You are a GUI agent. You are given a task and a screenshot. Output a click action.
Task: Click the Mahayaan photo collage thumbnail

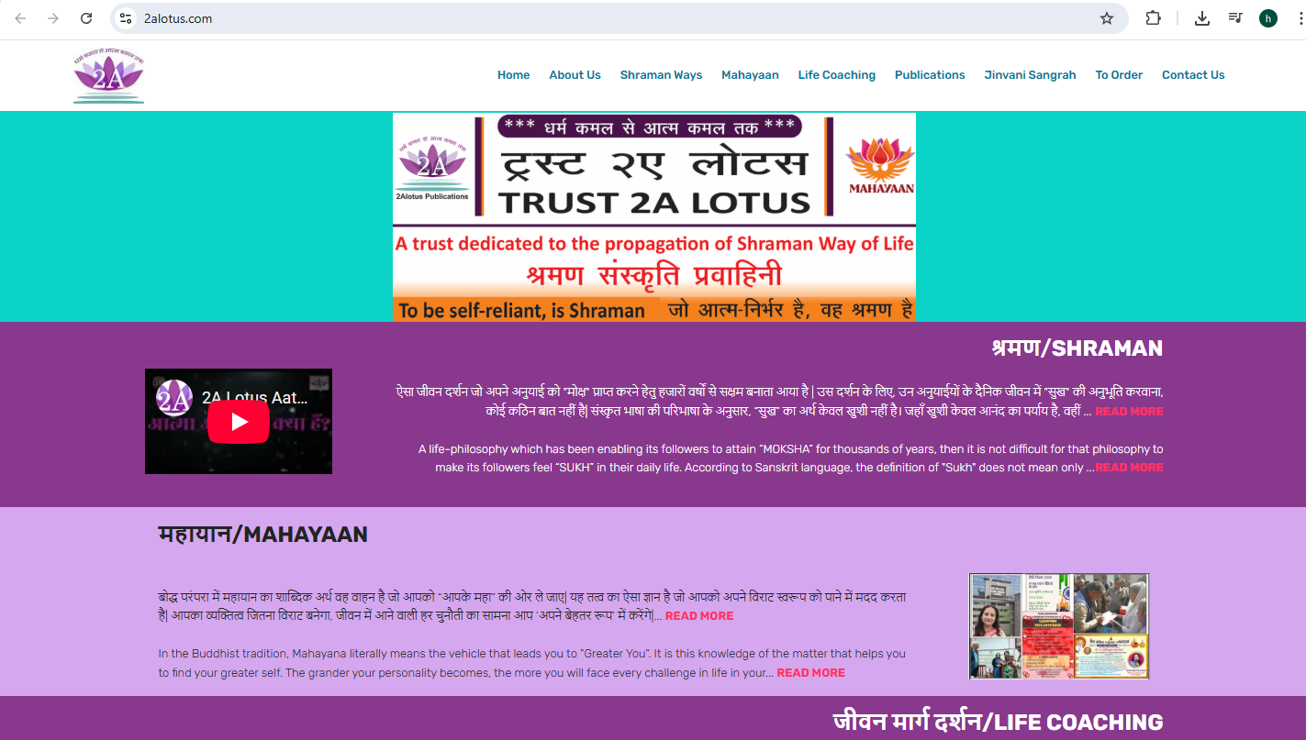click(1059, 626)
